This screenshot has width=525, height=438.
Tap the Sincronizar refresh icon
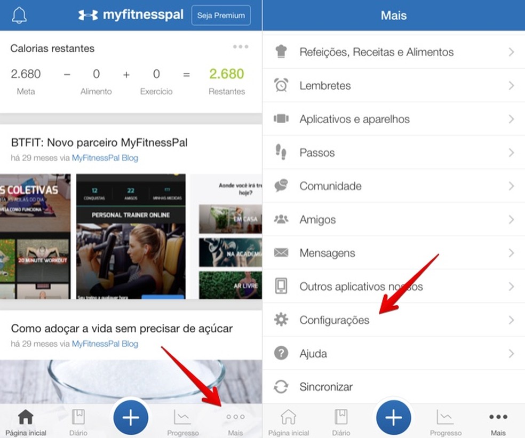click(281, 387)
